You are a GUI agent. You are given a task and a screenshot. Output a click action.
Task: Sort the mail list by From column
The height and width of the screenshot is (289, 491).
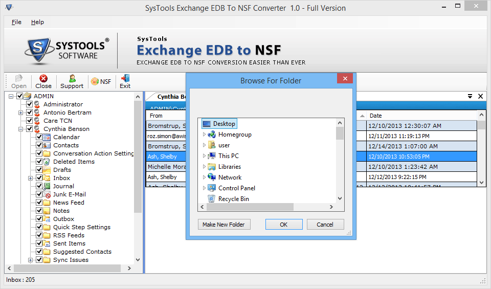point(166,116)
